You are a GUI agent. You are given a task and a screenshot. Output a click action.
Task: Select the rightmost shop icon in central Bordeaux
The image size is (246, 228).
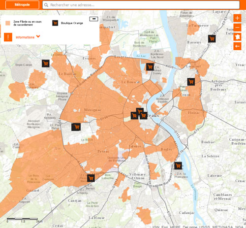tap(144, 116)
